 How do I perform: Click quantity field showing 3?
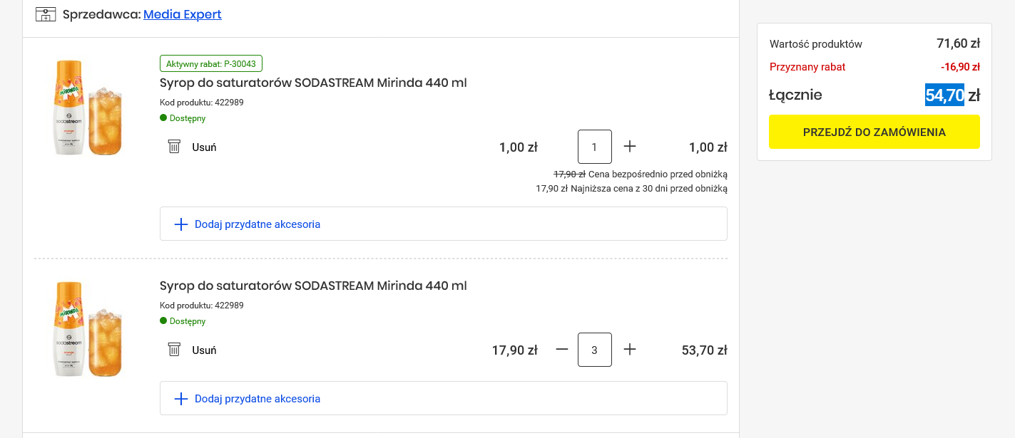coord(595,350)
